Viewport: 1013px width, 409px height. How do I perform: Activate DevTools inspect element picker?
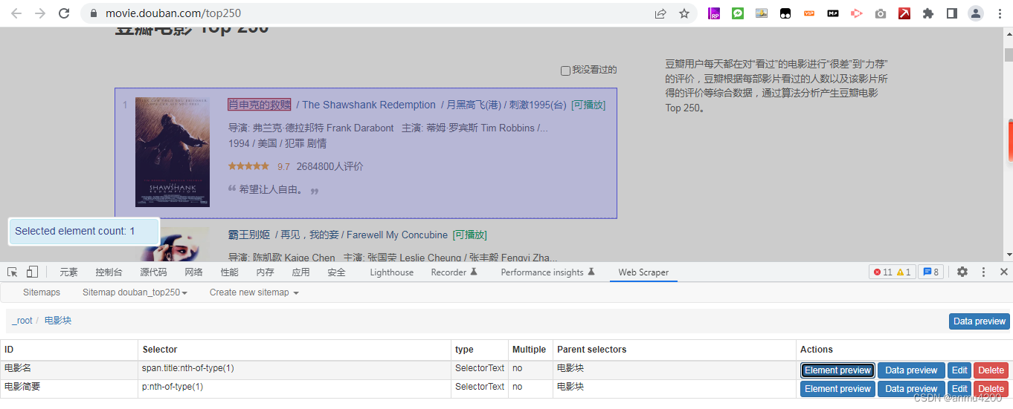[x=13, y=272]
